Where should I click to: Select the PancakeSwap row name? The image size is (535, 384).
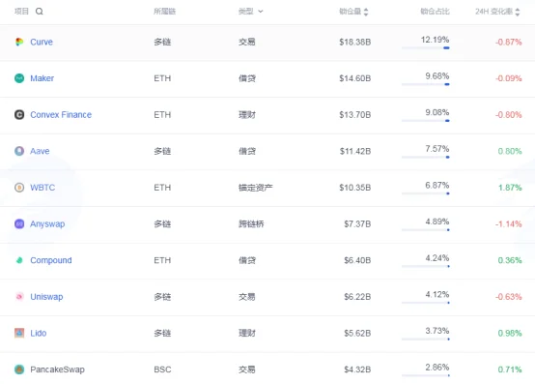(57, 369)
